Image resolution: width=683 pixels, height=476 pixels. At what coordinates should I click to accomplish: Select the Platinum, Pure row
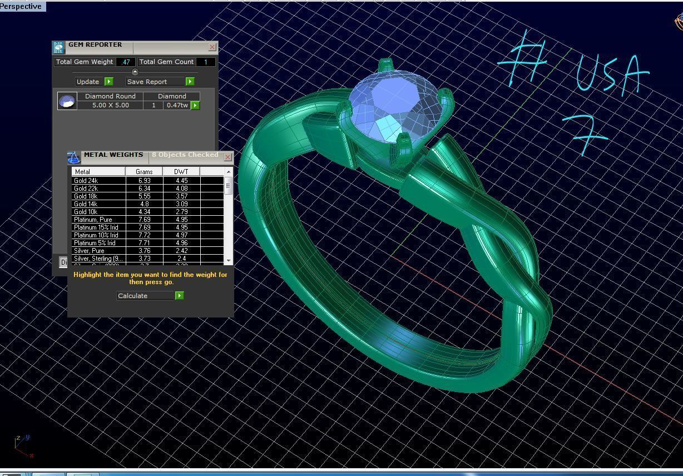pyautogui.click(x=147, y=220)
